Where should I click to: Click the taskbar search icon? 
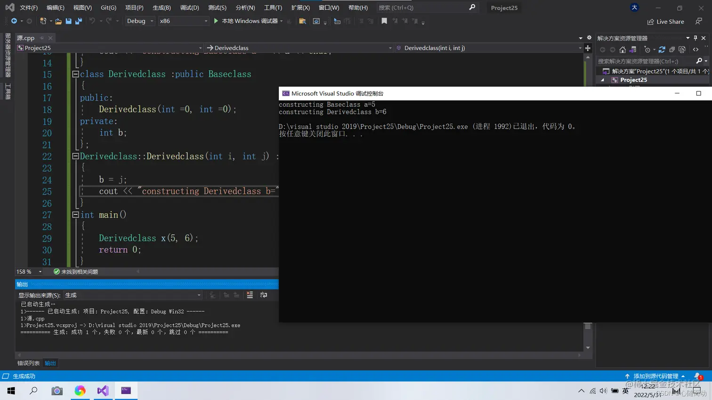[34, 391]
